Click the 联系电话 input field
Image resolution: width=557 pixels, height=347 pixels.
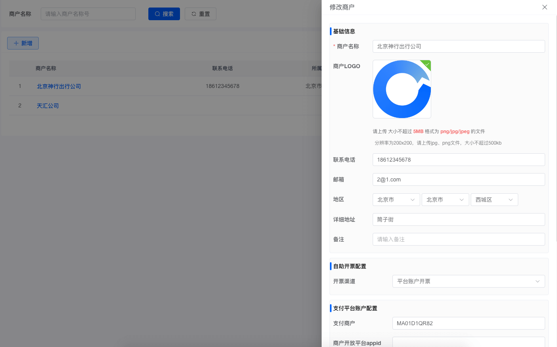click(x=458, y=160)
